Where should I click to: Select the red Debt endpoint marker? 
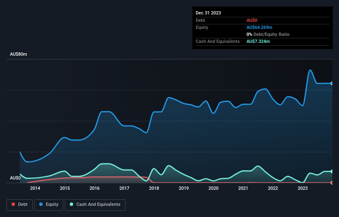pyautogui.click(x=332, y=183)
